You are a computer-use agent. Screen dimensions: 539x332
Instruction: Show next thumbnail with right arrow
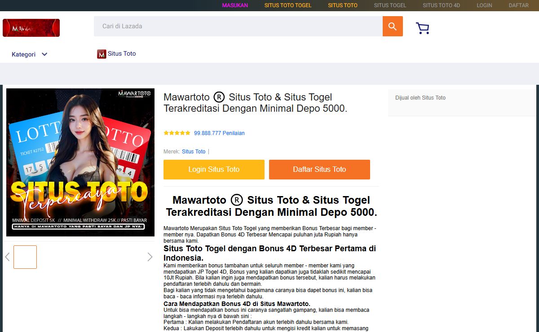coord(150,257)
